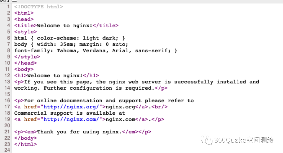283x153 pixels.
Task: Click the title tag text 'Welcome to nginx!'
Action: click(x=65, y=25)
